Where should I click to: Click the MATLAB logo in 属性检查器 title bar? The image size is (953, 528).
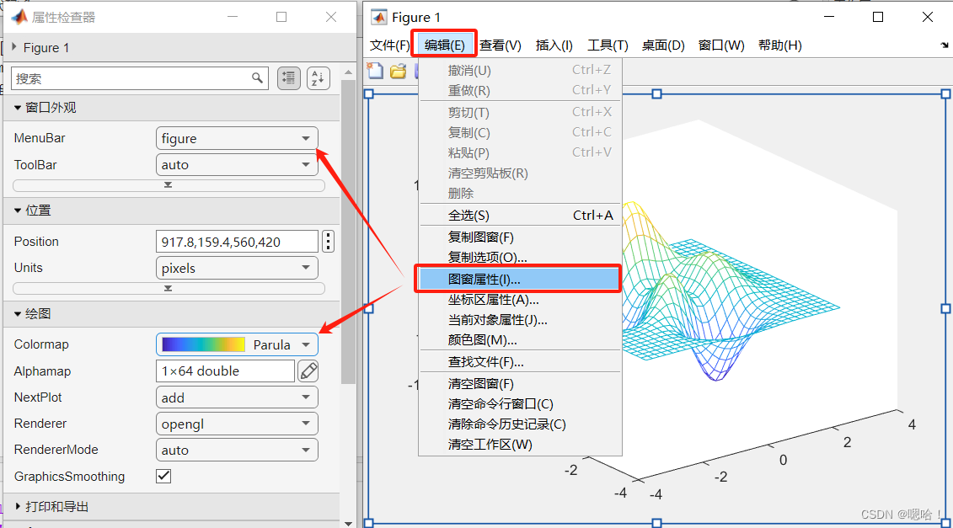[x=19, y=17]
